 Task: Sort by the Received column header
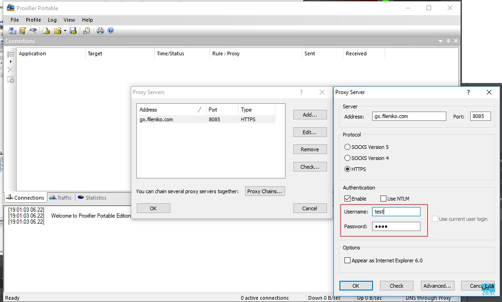pyautogui.click(x=364, y=53)
